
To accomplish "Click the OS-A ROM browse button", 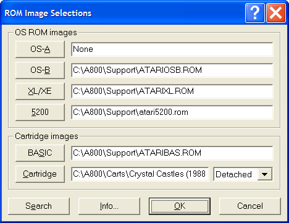I will pyautogui.click(x=40, y=49).
